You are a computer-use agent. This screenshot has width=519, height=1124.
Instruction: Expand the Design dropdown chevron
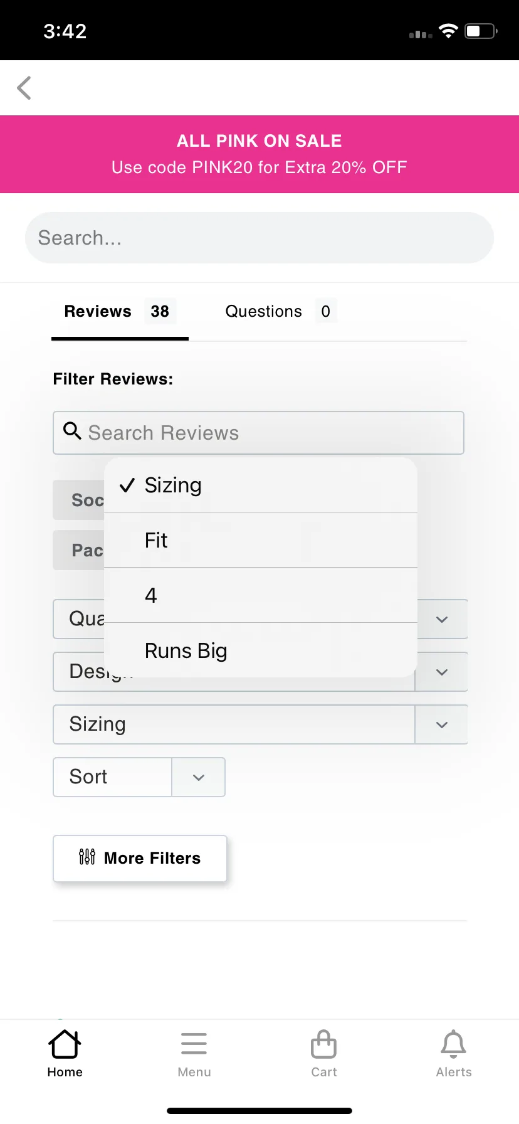[x=441, y=672]
